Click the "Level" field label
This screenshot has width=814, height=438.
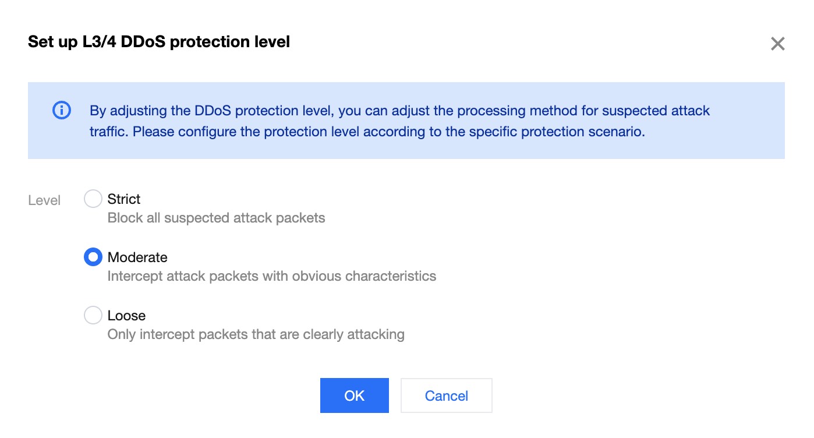pyautogui.click(x=44, y=201)
